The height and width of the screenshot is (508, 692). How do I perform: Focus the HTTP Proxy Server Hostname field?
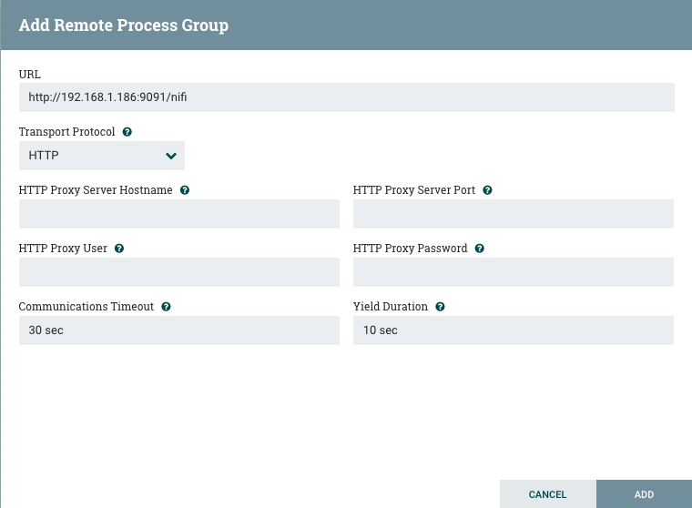click(179, 214)
